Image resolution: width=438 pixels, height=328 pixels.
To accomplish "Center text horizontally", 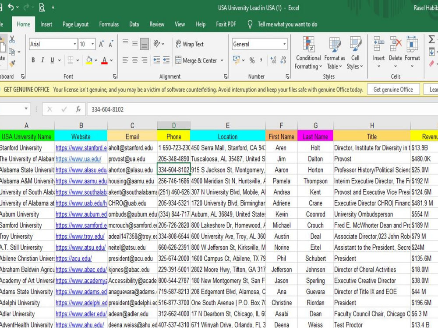I will (135, 60).
